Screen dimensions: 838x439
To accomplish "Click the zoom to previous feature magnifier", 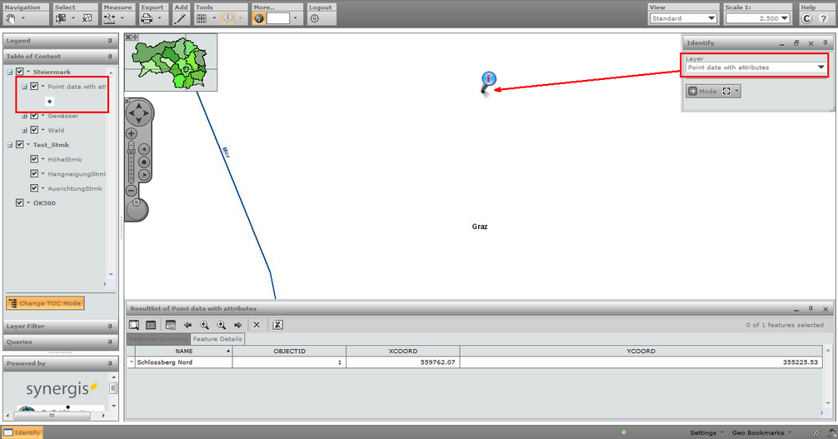I will tap(205, 325).
